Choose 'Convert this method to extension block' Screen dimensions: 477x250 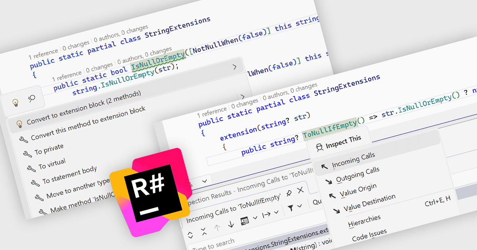click(88, 123)
